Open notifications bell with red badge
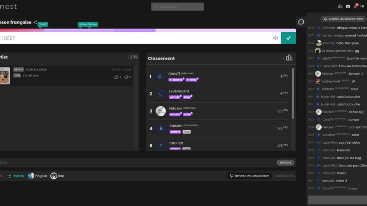This screenshot has width=367, height=206. (356, 6)
